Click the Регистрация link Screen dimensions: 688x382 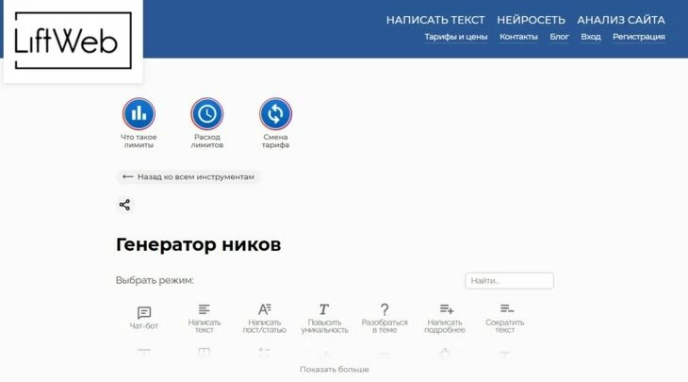(639, 37)
